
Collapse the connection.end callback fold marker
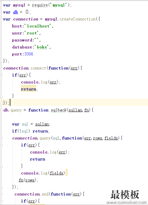click(1, 194)
